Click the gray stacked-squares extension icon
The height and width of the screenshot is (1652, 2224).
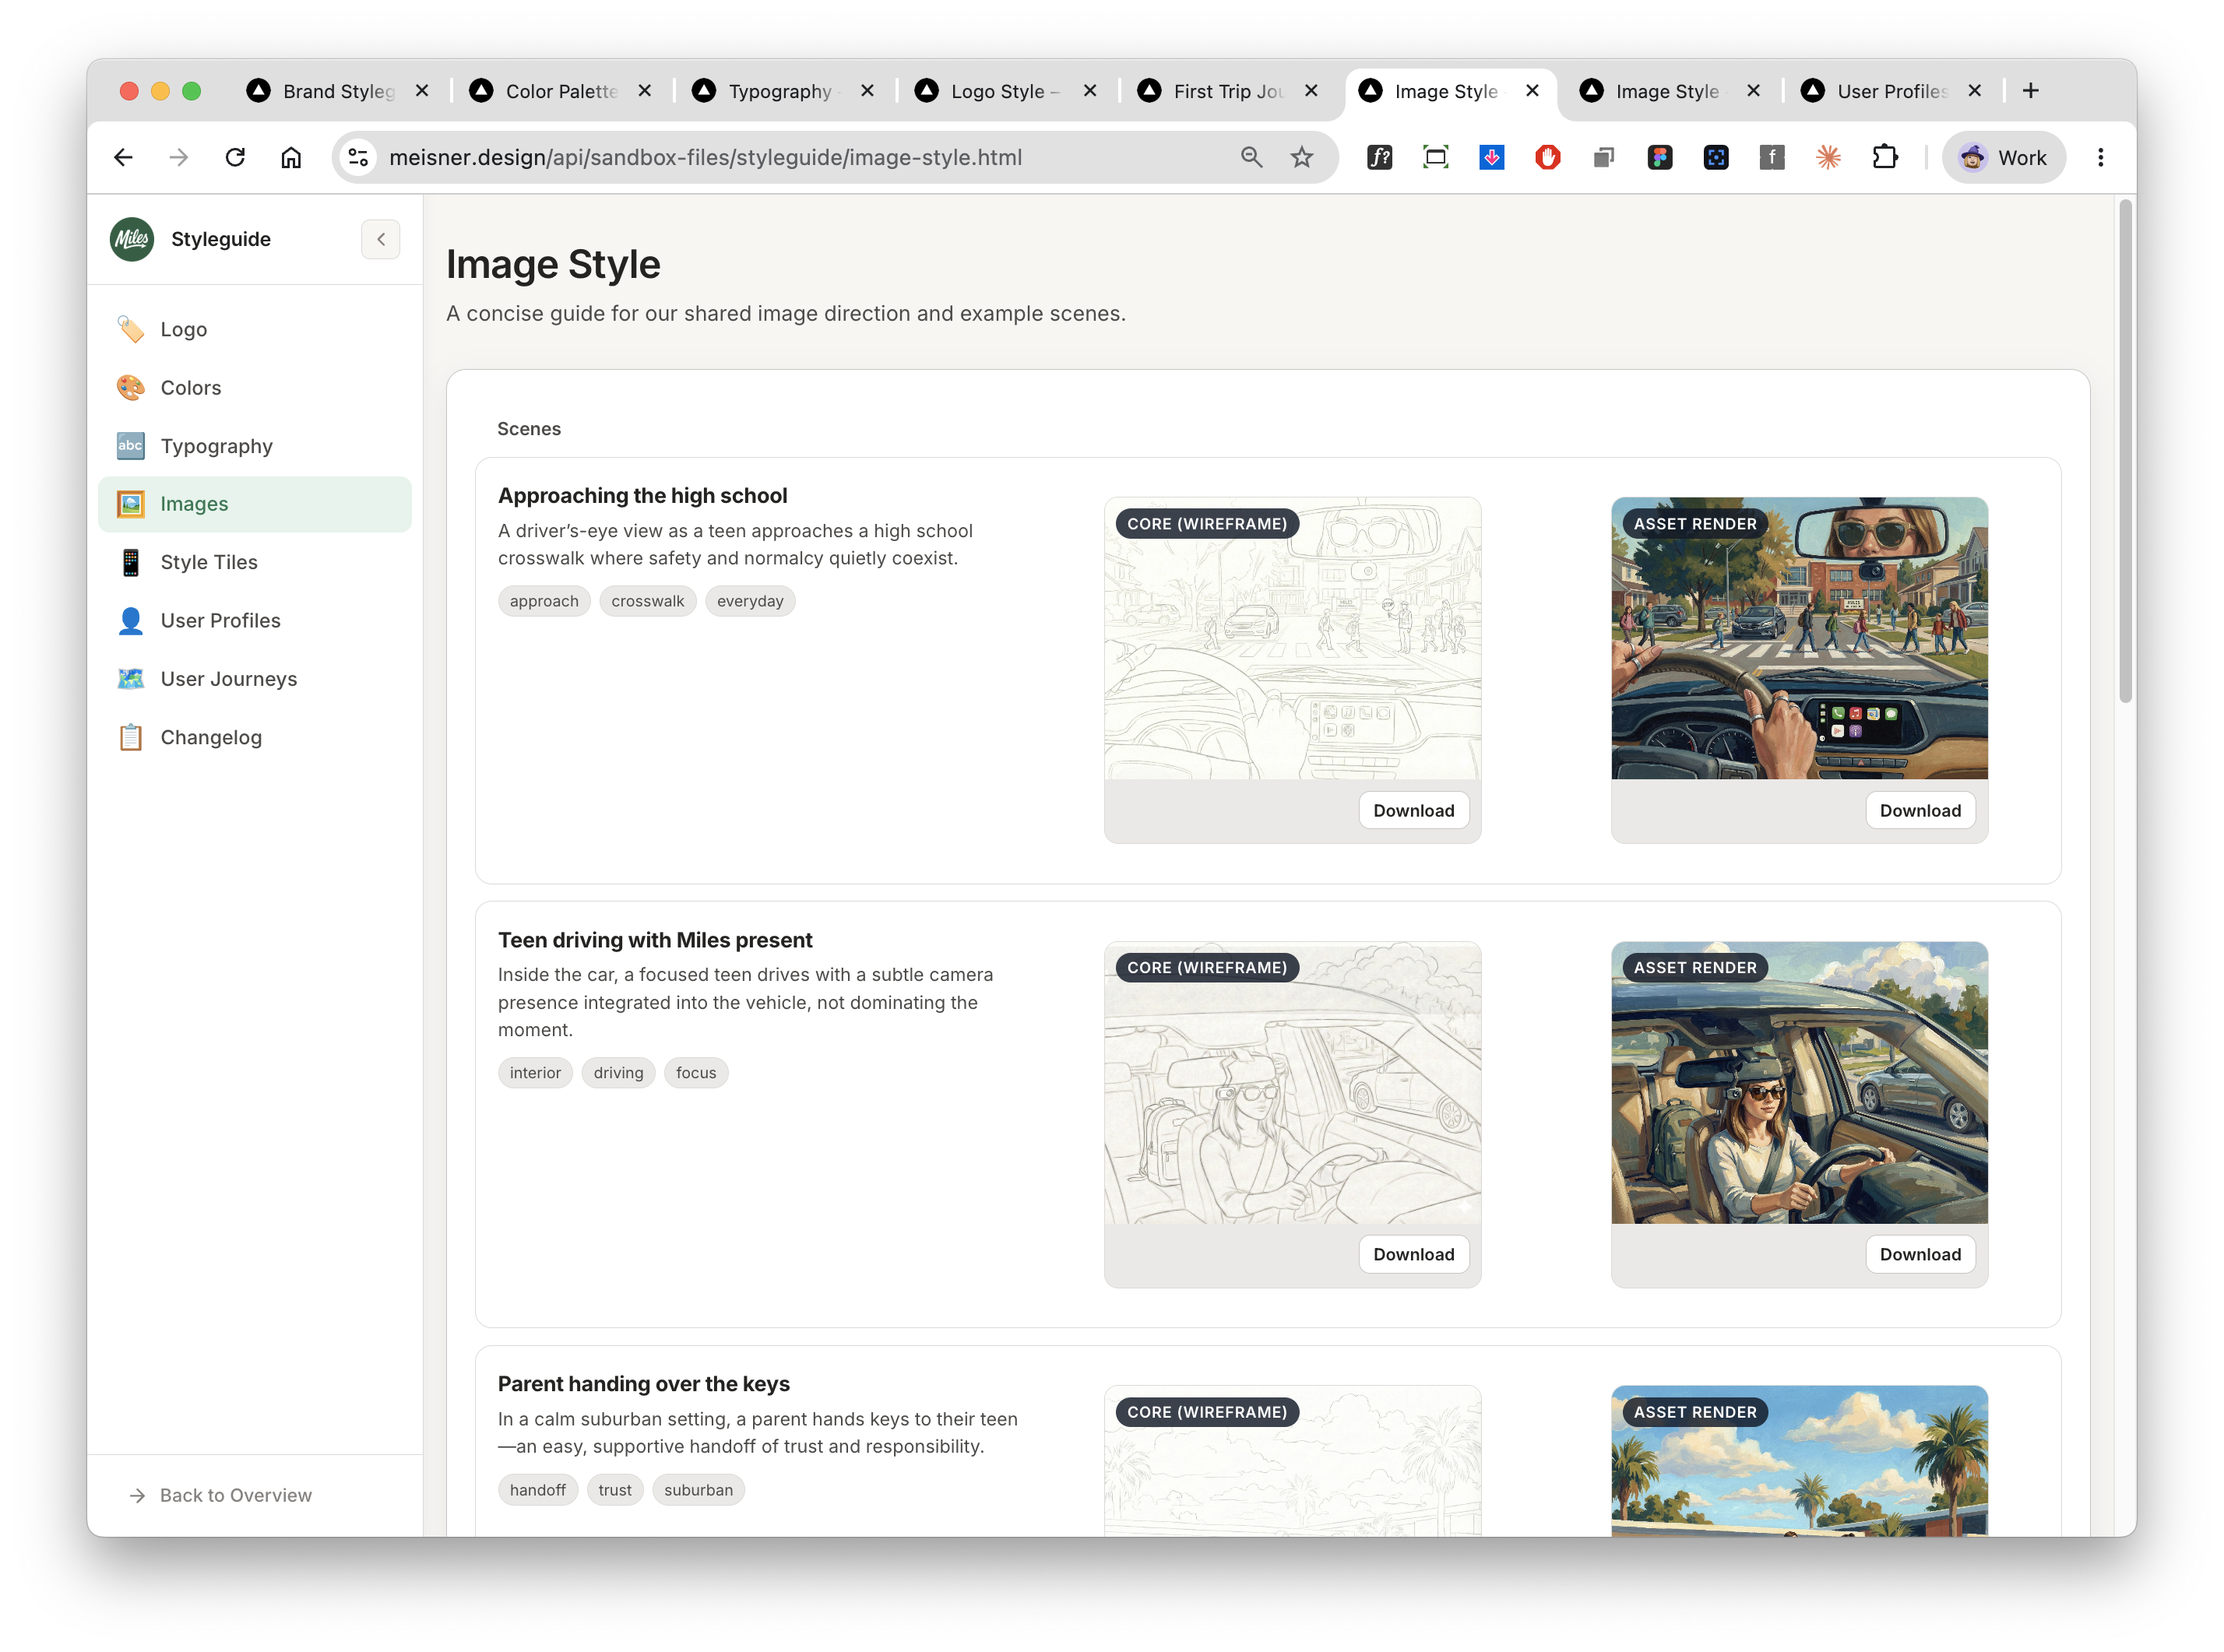pyautogui.click(x=1604, y=157)
